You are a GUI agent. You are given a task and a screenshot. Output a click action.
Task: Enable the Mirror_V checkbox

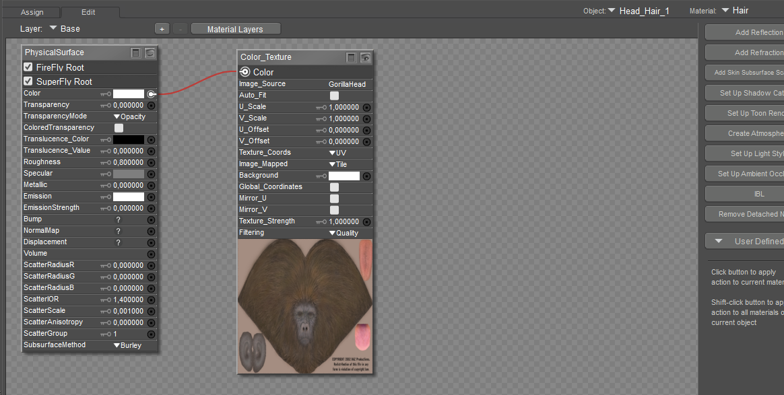[x=335, y=210]
